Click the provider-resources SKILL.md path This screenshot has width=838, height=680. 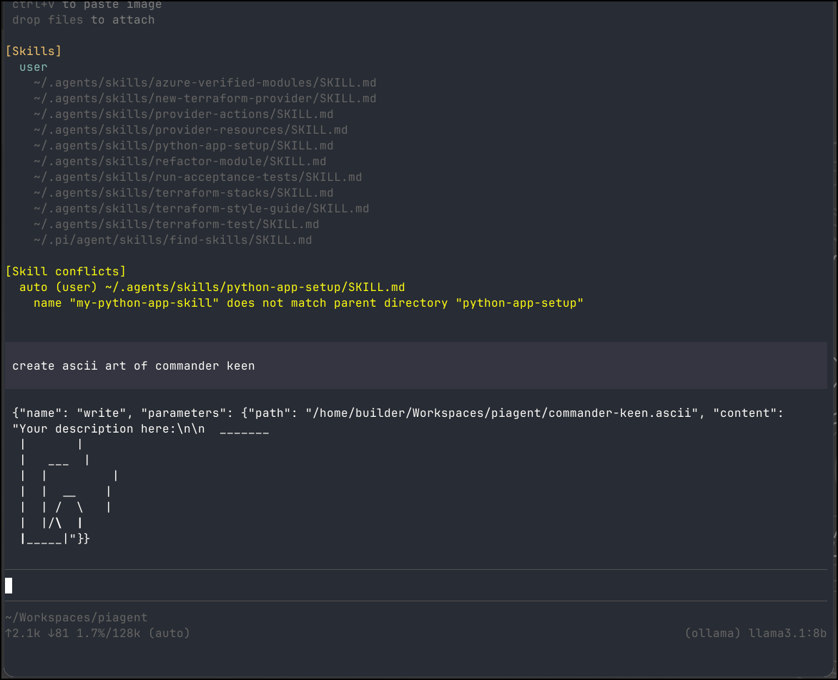pyautogui.click(x=190, y=130)
